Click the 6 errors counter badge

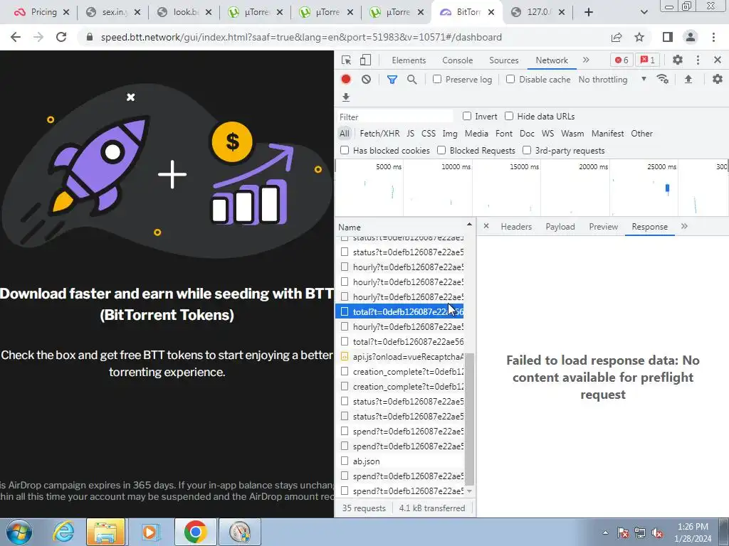[622, 60]
